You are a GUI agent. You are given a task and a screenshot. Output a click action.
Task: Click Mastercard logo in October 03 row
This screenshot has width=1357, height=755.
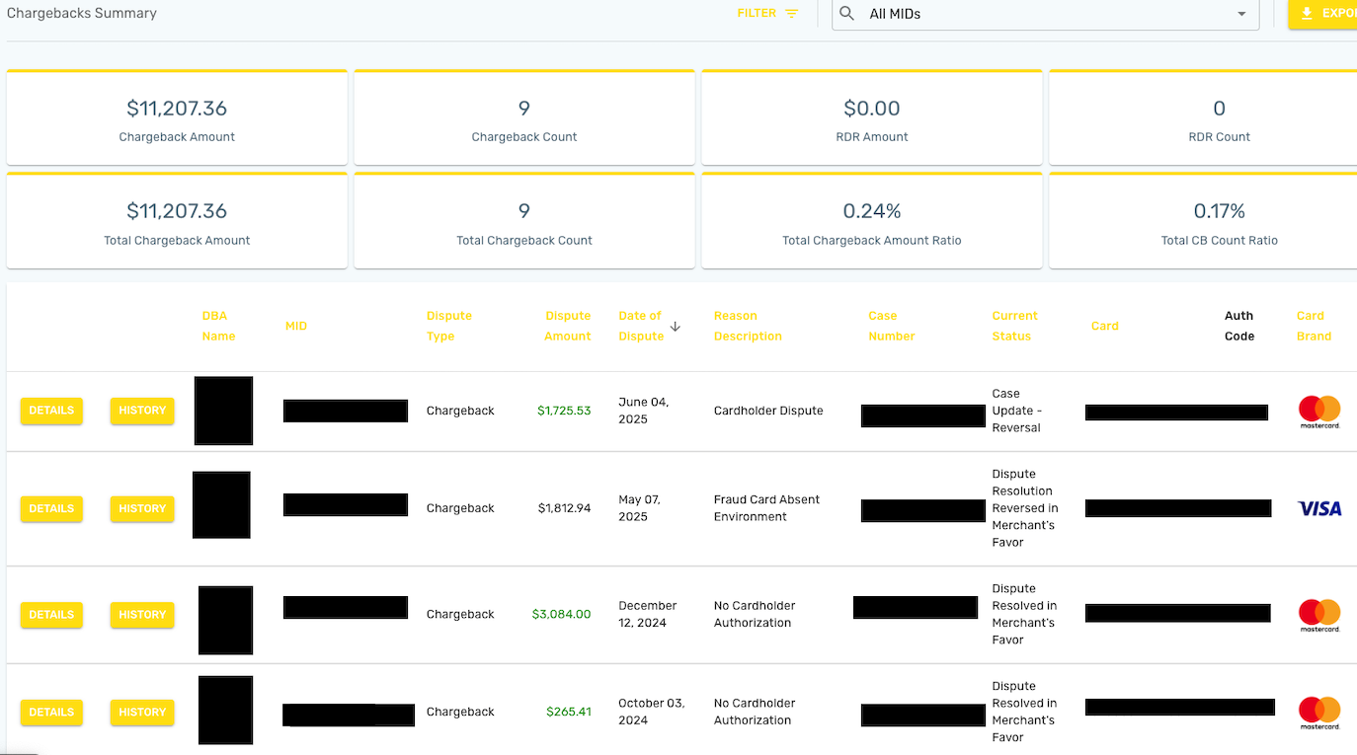[1319, 713]
